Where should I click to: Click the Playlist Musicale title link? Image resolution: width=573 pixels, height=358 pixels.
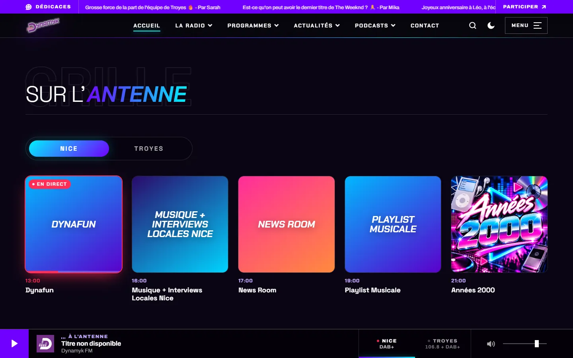(373, 290)
